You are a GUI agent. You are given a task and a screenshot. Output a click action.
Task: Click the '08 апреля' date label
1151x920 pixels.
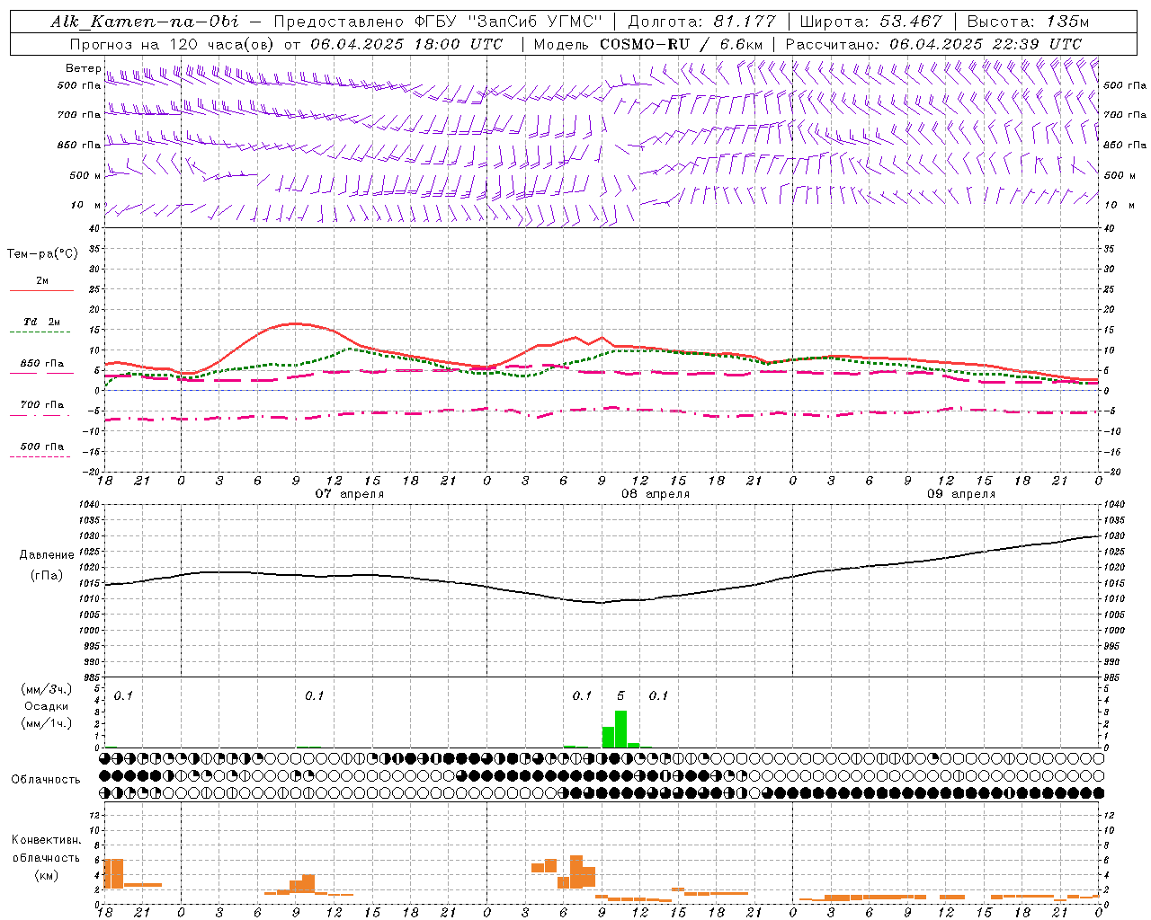pos(656,493)
